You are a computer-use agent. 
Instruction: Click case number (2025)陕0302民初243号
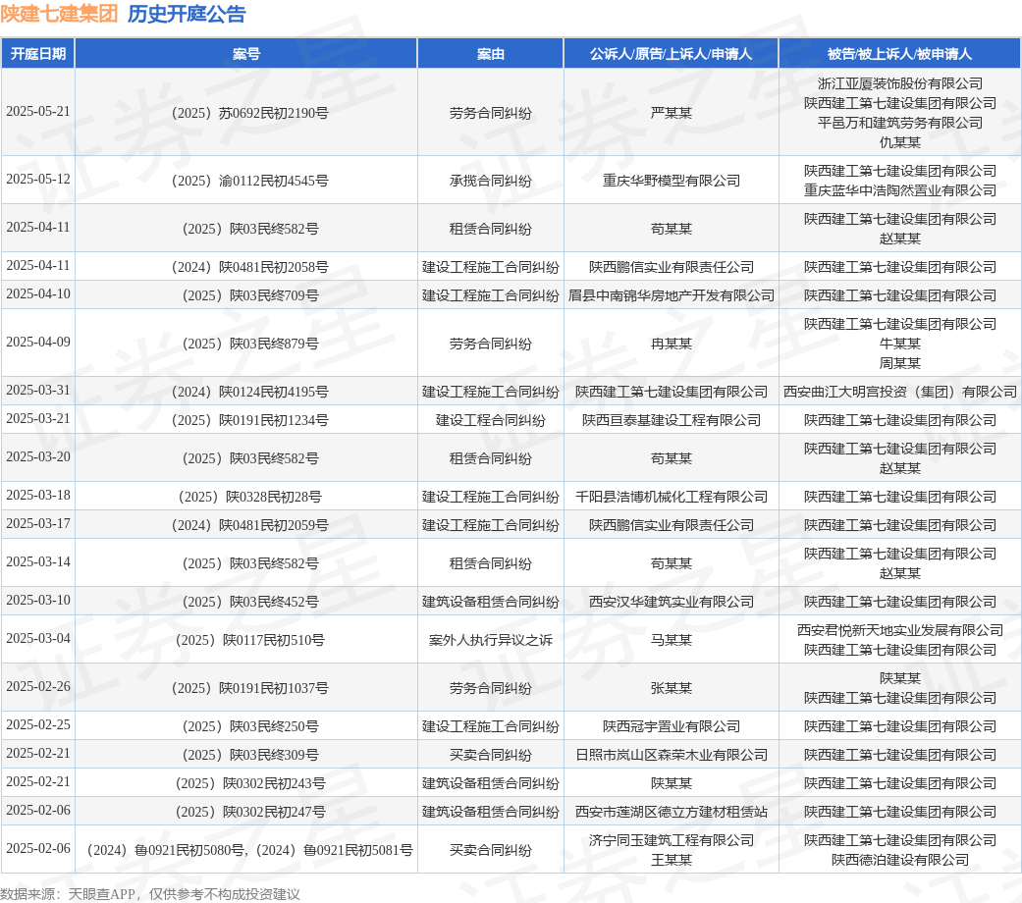[249, 784]
